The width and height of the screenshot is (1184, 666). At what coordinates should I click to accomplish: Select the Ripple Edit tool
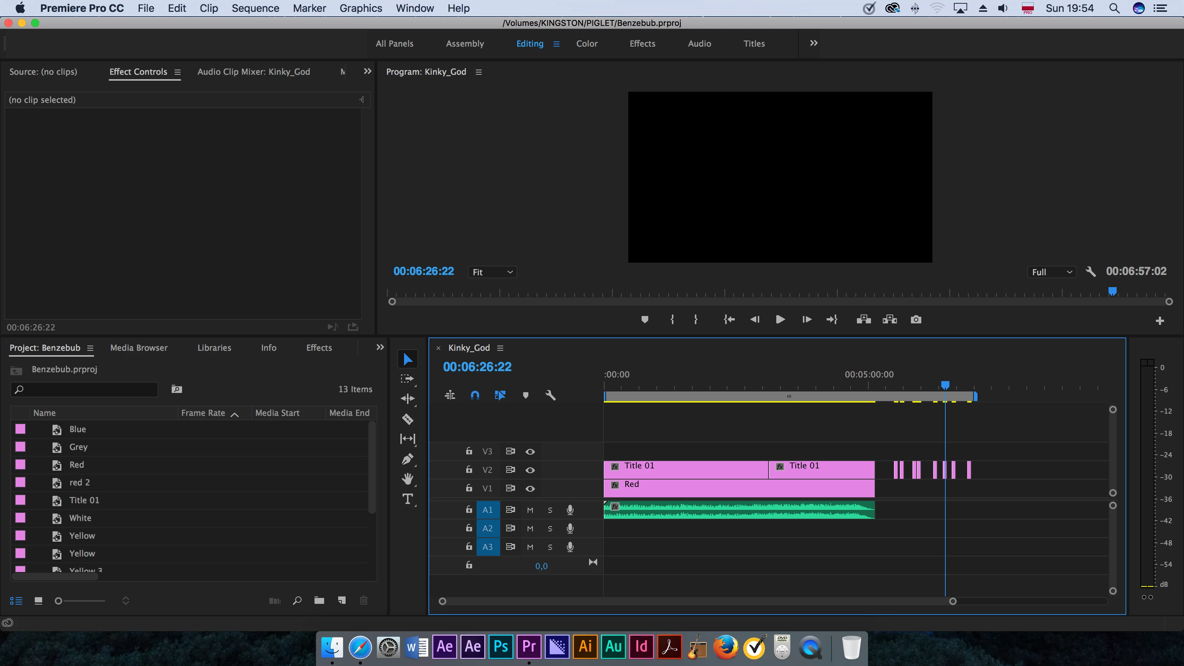coord(407,398)
